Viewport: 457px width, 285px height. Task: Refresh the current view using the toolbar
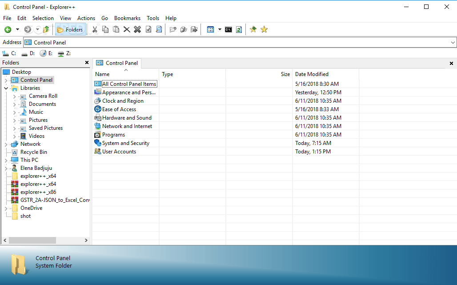(x=239, y=29)
